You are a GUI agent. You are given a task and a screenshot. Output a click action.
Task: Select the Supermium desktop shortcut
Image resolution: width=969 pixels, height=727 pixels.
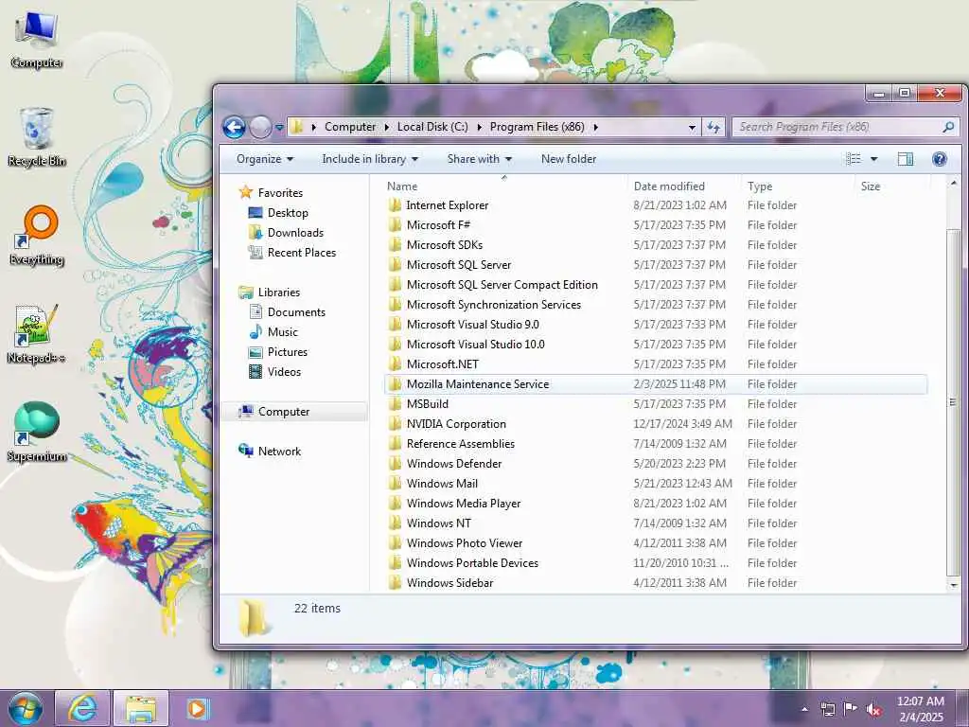click(37, 432)
